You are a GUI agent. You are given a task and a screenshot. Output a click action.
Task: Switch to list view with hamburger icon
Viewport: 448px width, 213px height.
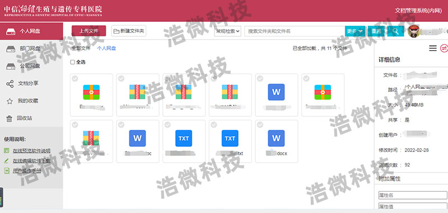(x=432, y=48)
